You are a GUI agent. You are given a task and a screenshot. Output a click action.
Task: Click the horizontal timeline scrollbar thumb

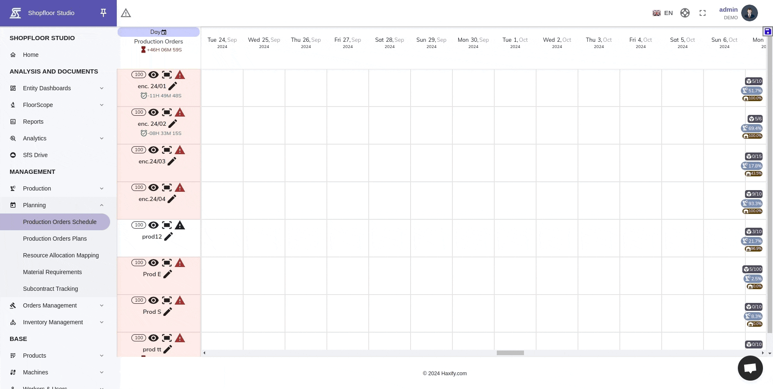(510, 353)
